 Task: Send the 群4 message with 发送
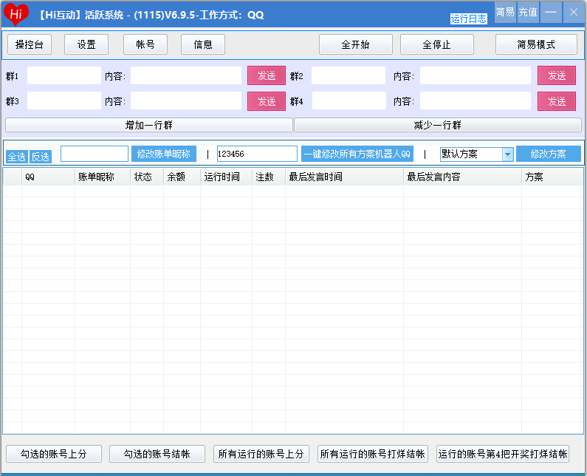(x=557, y=101)
